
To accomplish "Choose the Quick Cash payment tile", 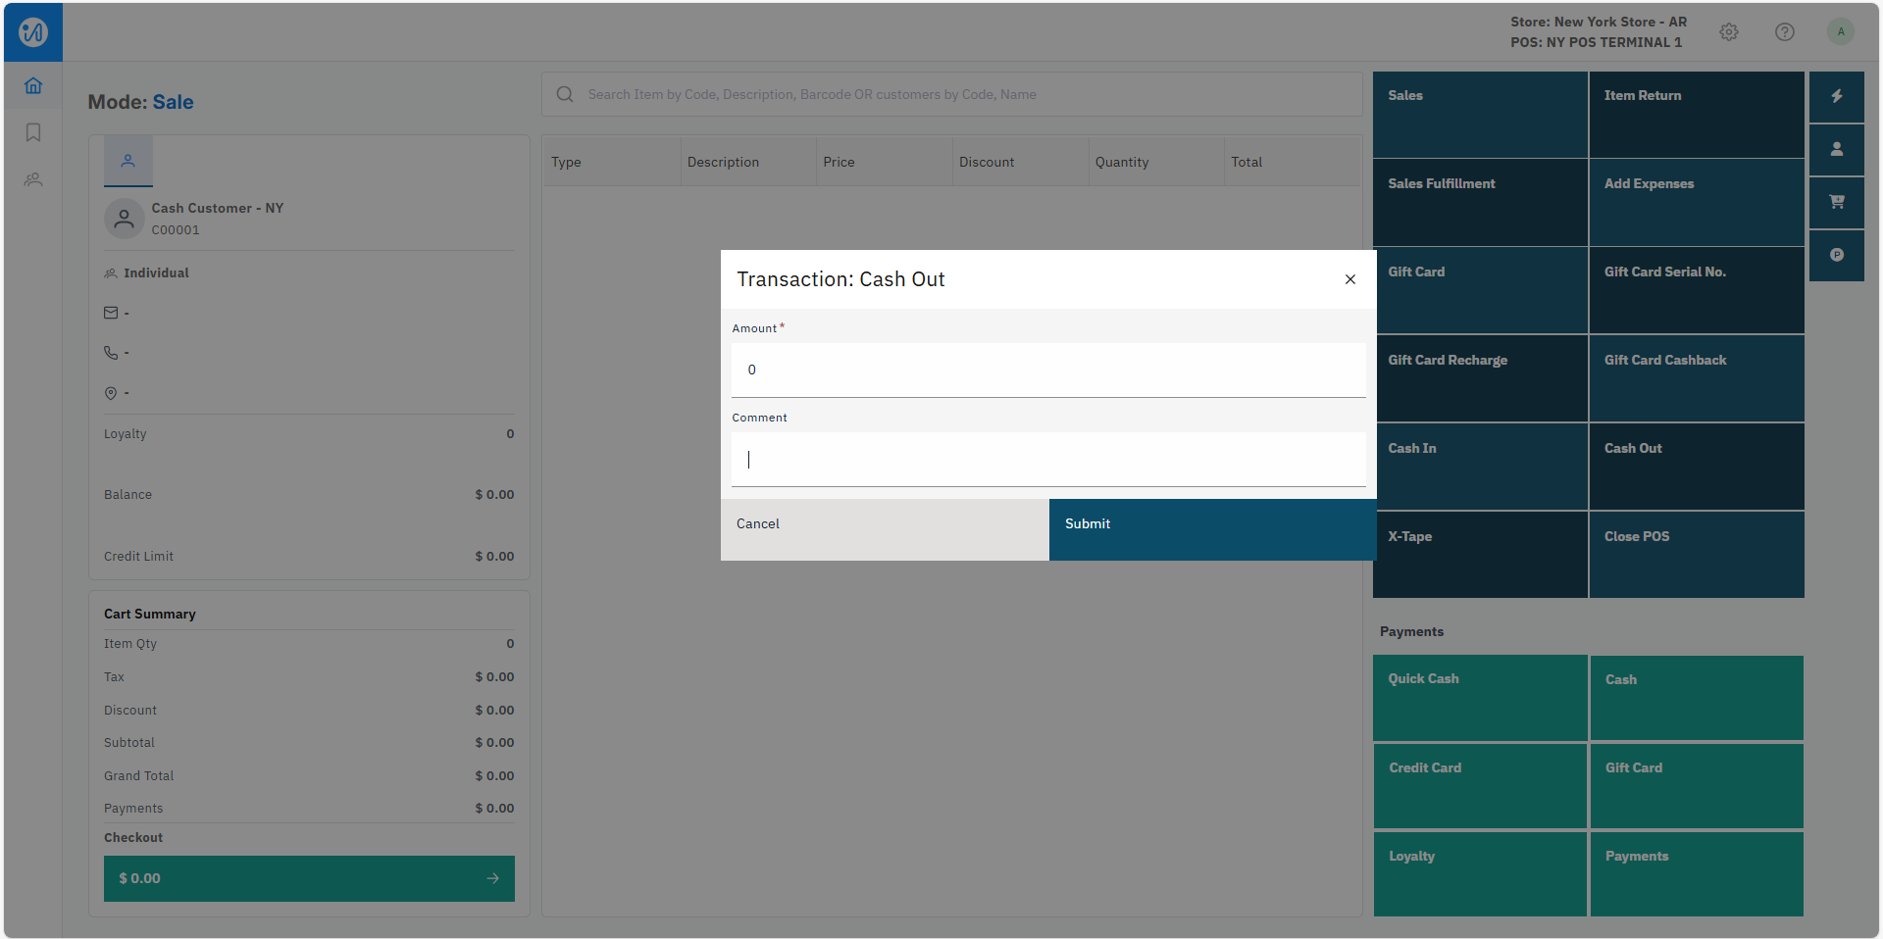I will point(1479,698).
